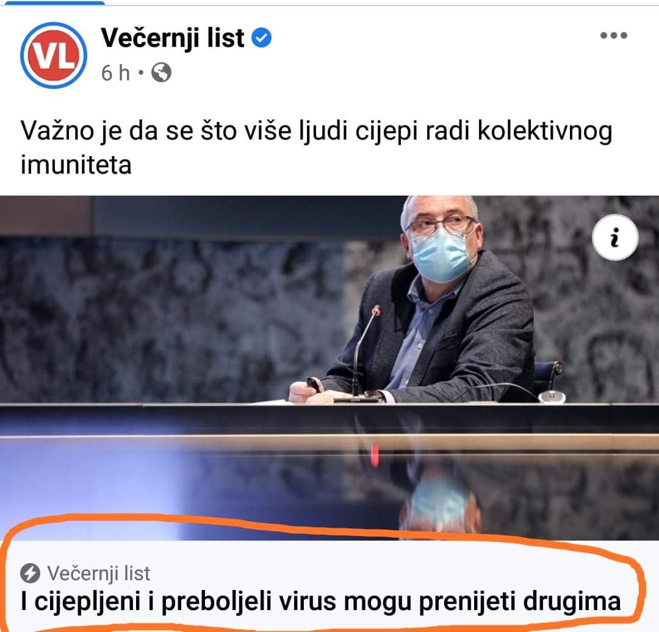
Task: Click the blue verified badge
Action: 261,37
